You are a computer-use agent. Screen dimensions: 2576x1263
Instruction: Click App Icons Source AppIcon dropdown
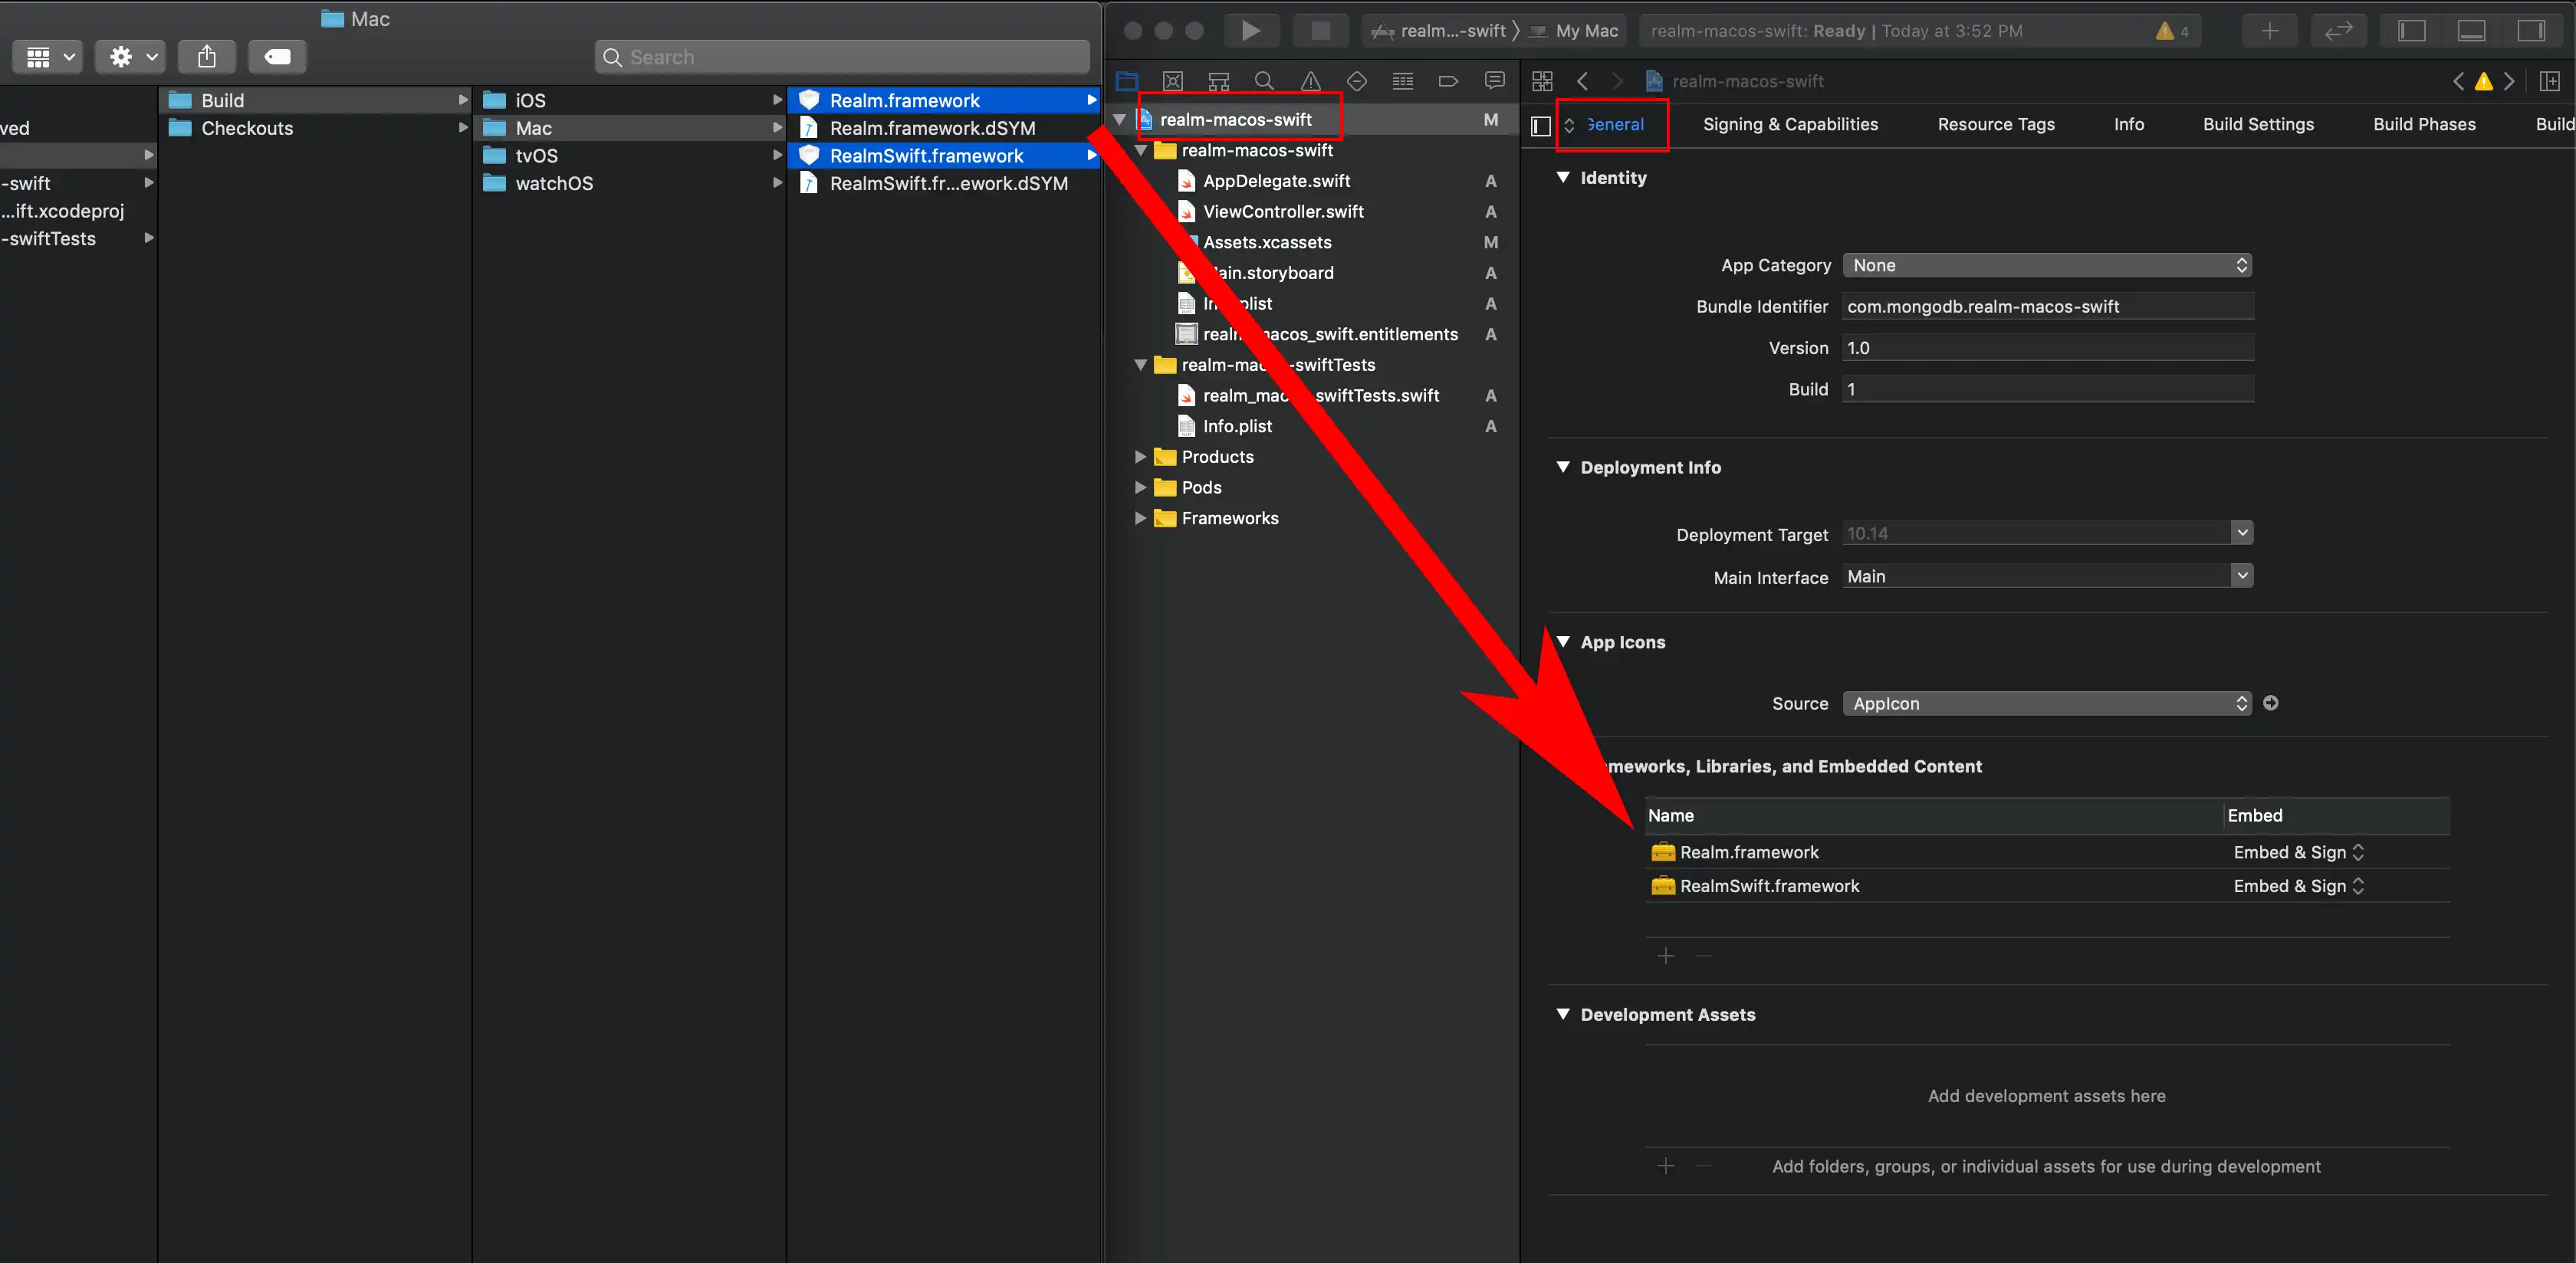[x=2045, y=703]
